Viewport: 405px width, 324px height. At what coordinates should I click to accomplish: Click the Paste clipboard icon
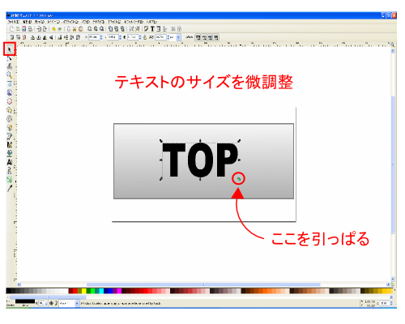click(80, 29)
